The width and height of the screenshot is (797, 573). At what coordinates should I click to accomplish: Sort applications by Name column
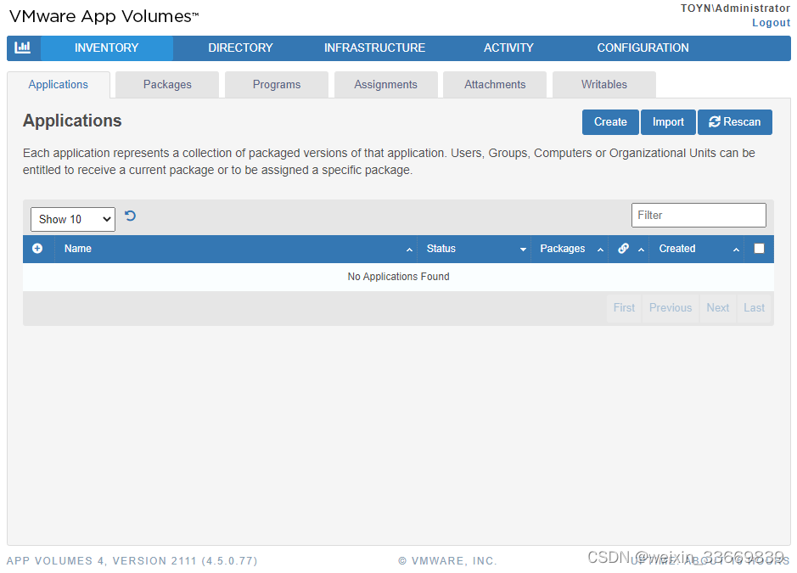(236, 249)
